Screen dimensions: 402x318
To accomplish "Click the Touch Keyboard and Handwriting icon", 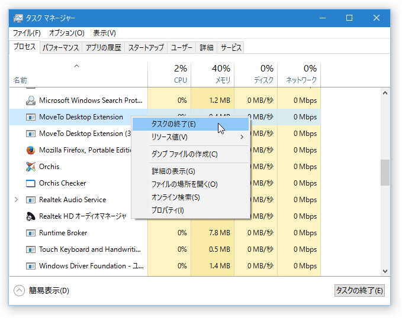I will [31, 249].
